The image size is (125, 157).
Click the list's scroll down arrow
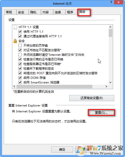[110, 82]
